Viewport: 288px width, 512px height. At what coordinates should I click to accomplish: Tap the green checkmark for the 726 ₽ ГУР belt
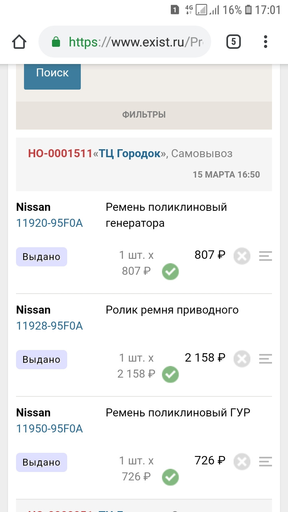click(x=170, y=477)
